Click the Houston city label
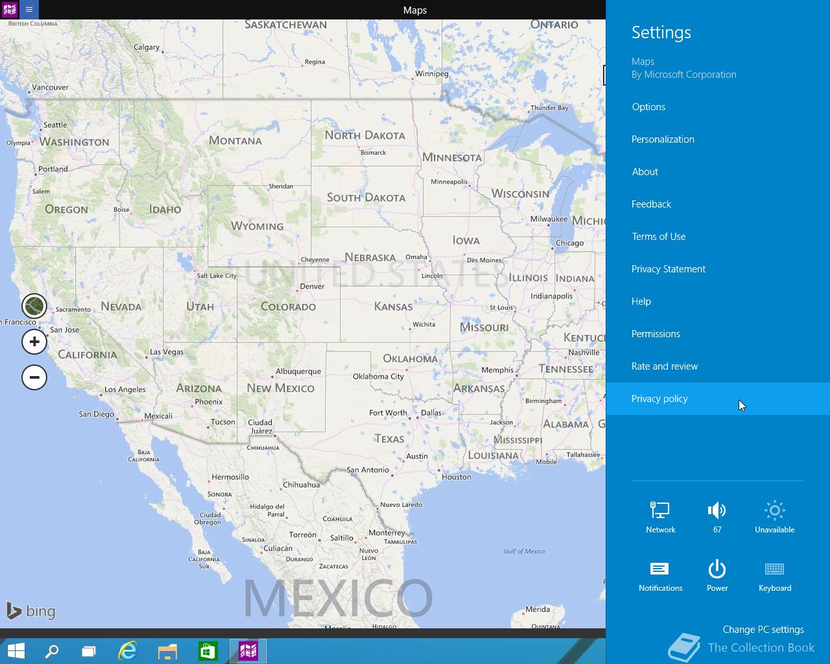The width and height of the screenshot is (830, 664). pyautogui.click(x=456, y=477)
